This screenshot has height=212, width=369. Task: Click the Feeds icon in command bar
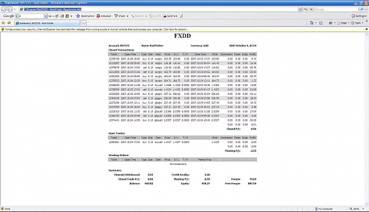pyautogui.click(x=321, y=23)
